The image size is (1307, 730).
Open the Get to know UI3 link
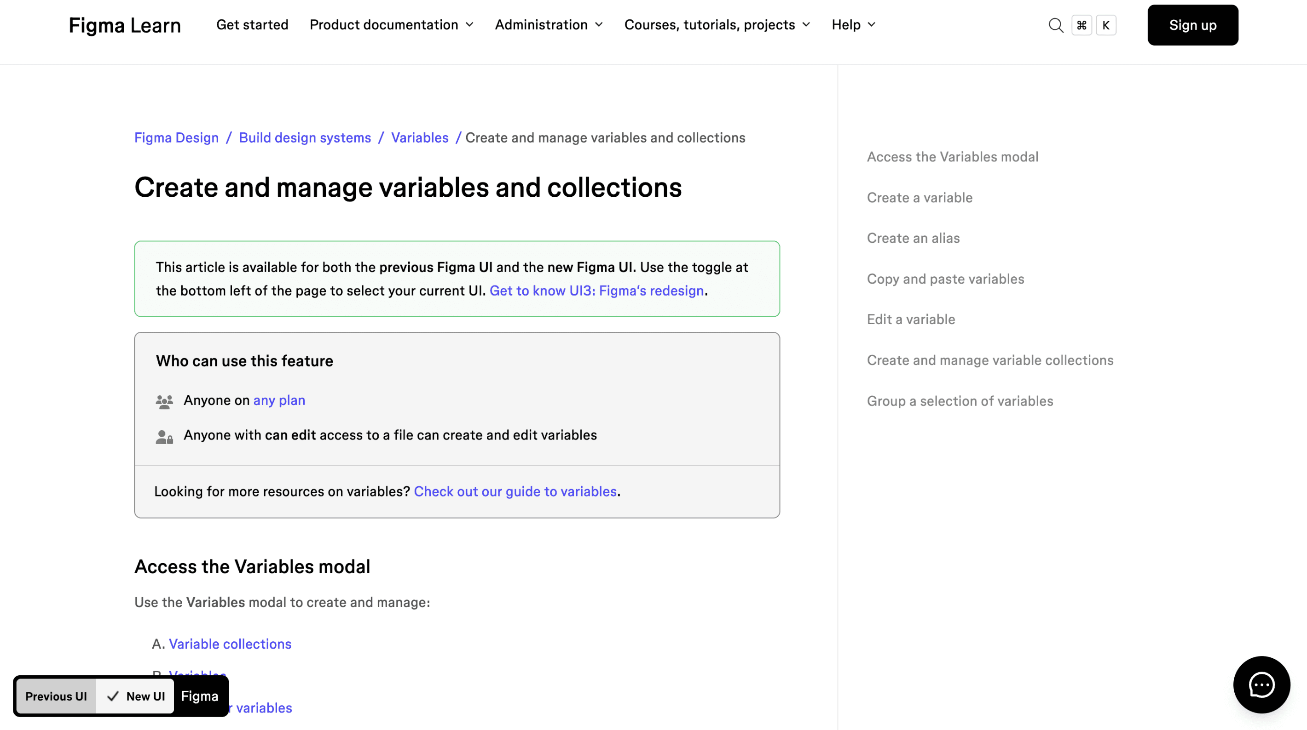click(596, 291)
